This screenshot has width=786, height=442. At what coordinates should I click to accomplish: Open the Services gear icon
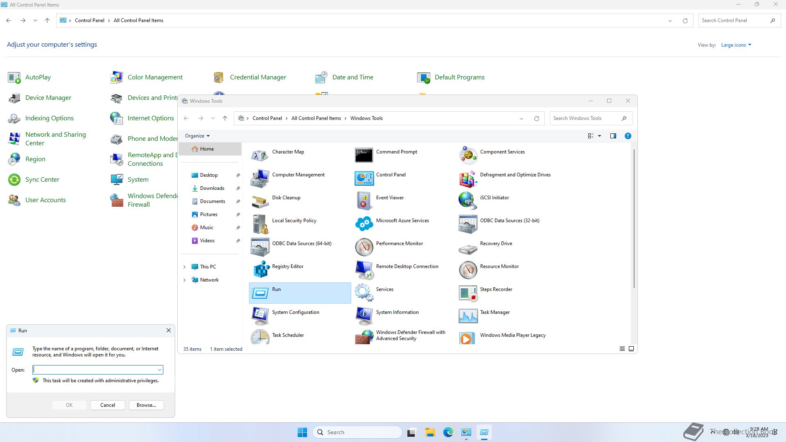click(x=364, y=293)
